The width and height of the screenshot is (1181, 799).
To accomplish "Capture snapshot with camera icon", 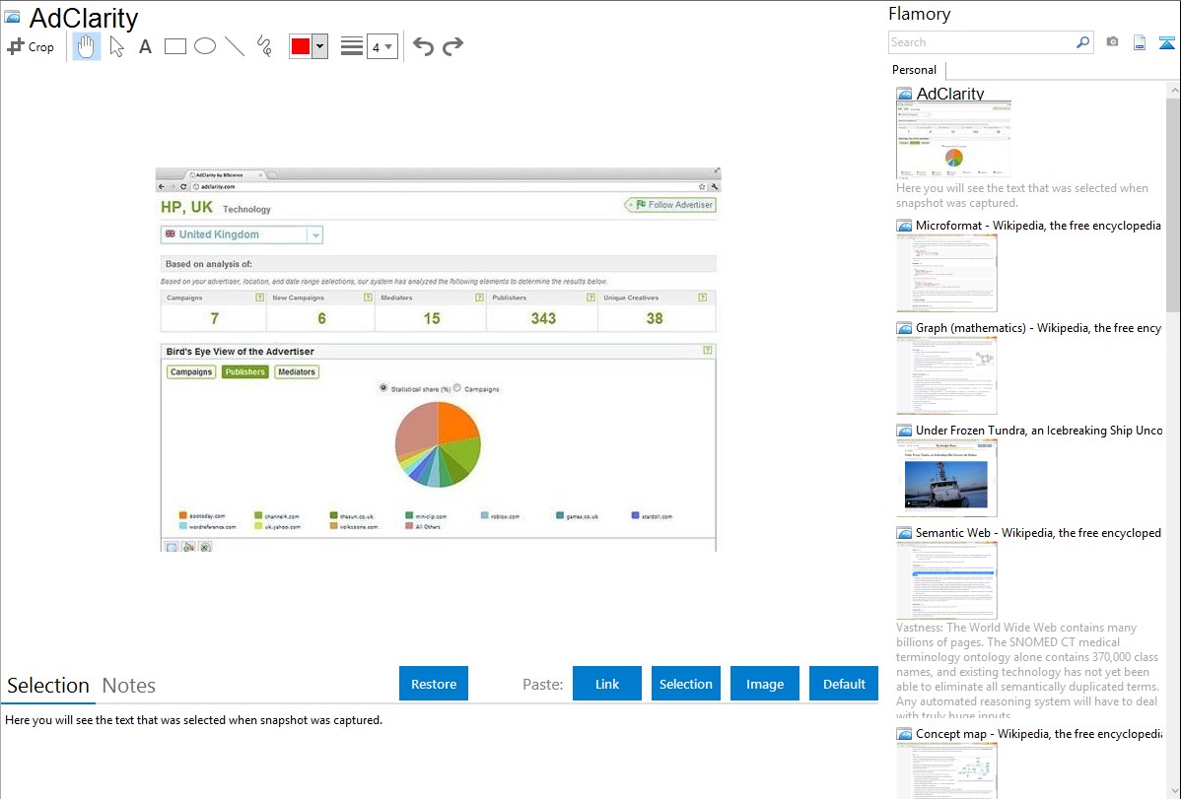I will click(1112, 42).
